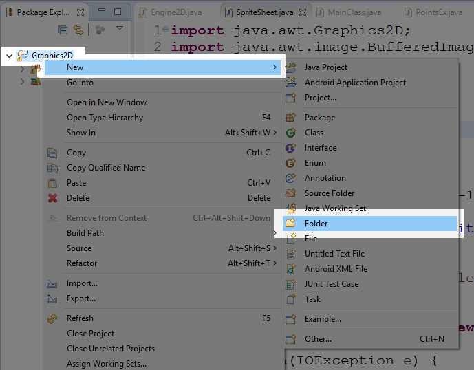Maximize the Package Explorer view
Screen dimensions: 474x370
[118, 12]
